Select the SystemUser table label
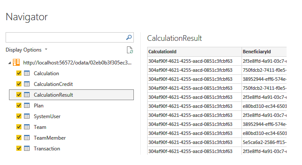This screenshot has height=165, width=302. [x=47, y=116]
